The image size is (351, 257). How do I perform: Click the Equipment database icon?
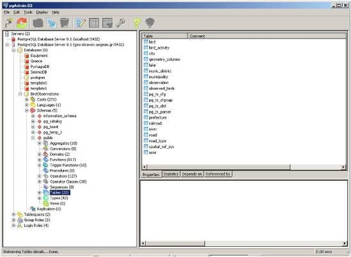[27, 56]
